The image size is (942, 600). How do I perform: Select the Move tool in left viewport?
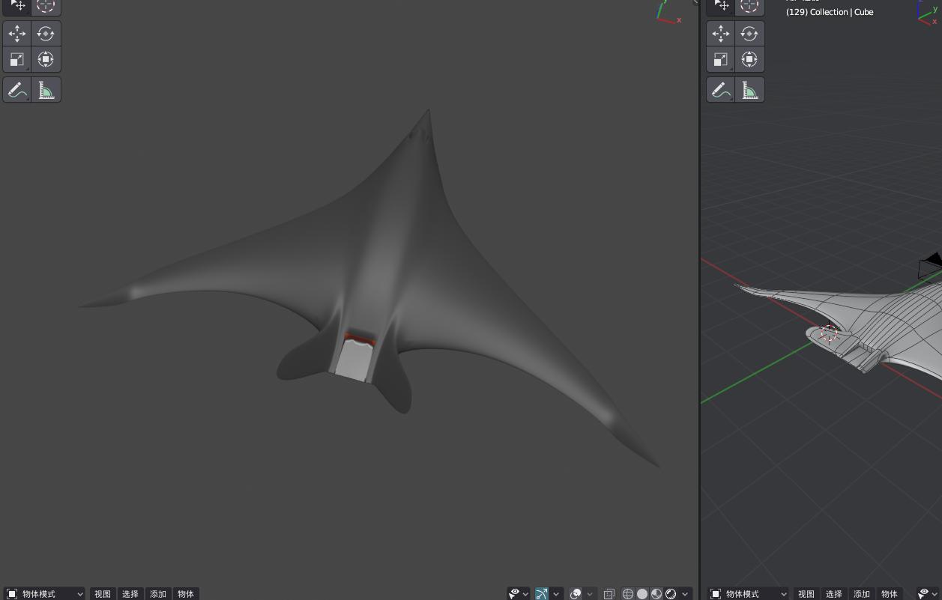pos(17,34)
